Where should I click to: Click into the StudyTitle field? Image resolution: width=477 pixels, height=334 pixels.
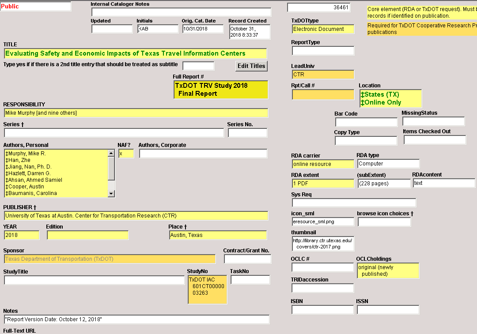[x=95, y=280]
